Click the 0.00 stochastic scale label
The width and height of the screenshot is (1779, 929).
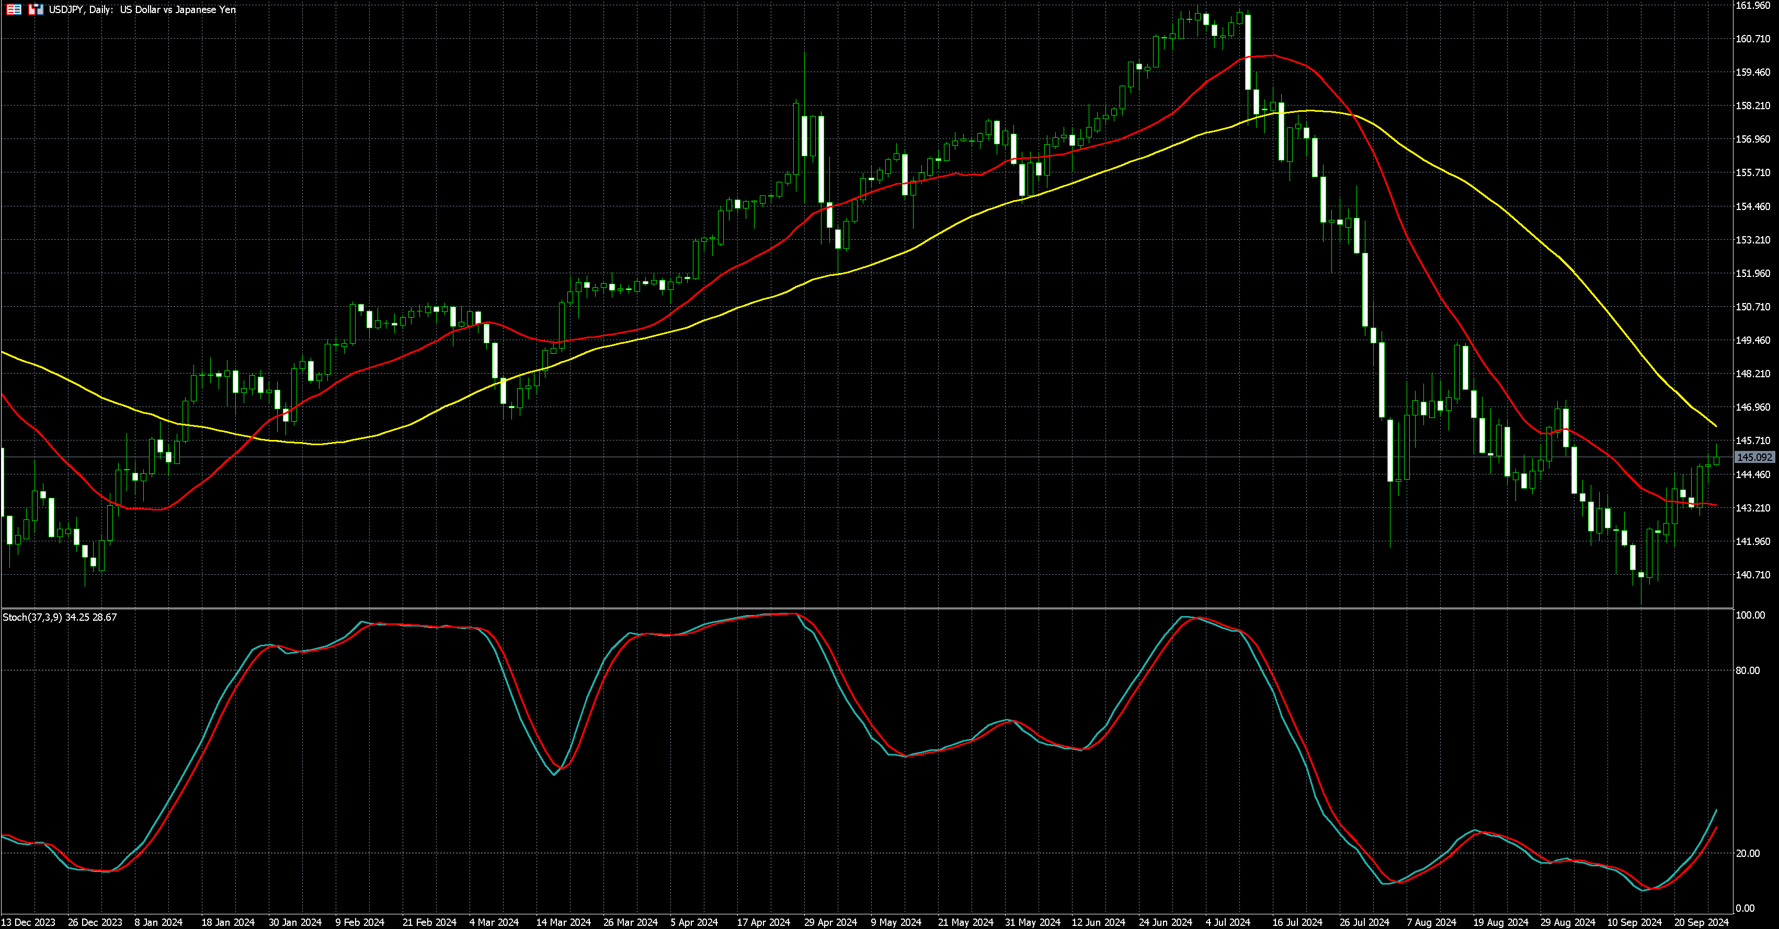point(1745,908)
